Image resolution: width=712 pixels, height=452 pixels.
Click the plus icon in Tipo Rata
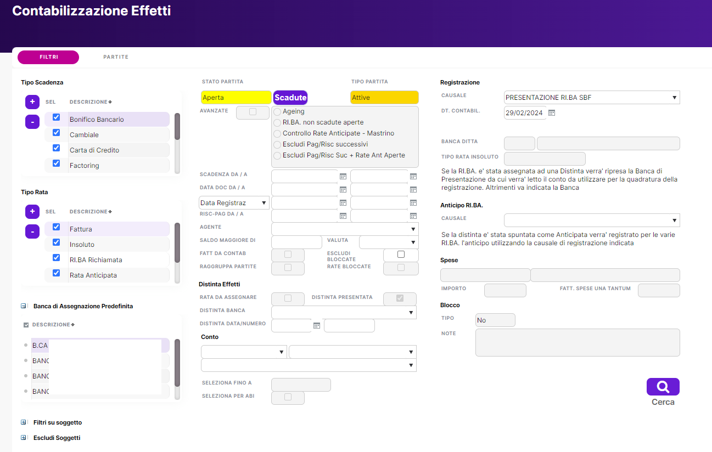click(x=32, y=212)
